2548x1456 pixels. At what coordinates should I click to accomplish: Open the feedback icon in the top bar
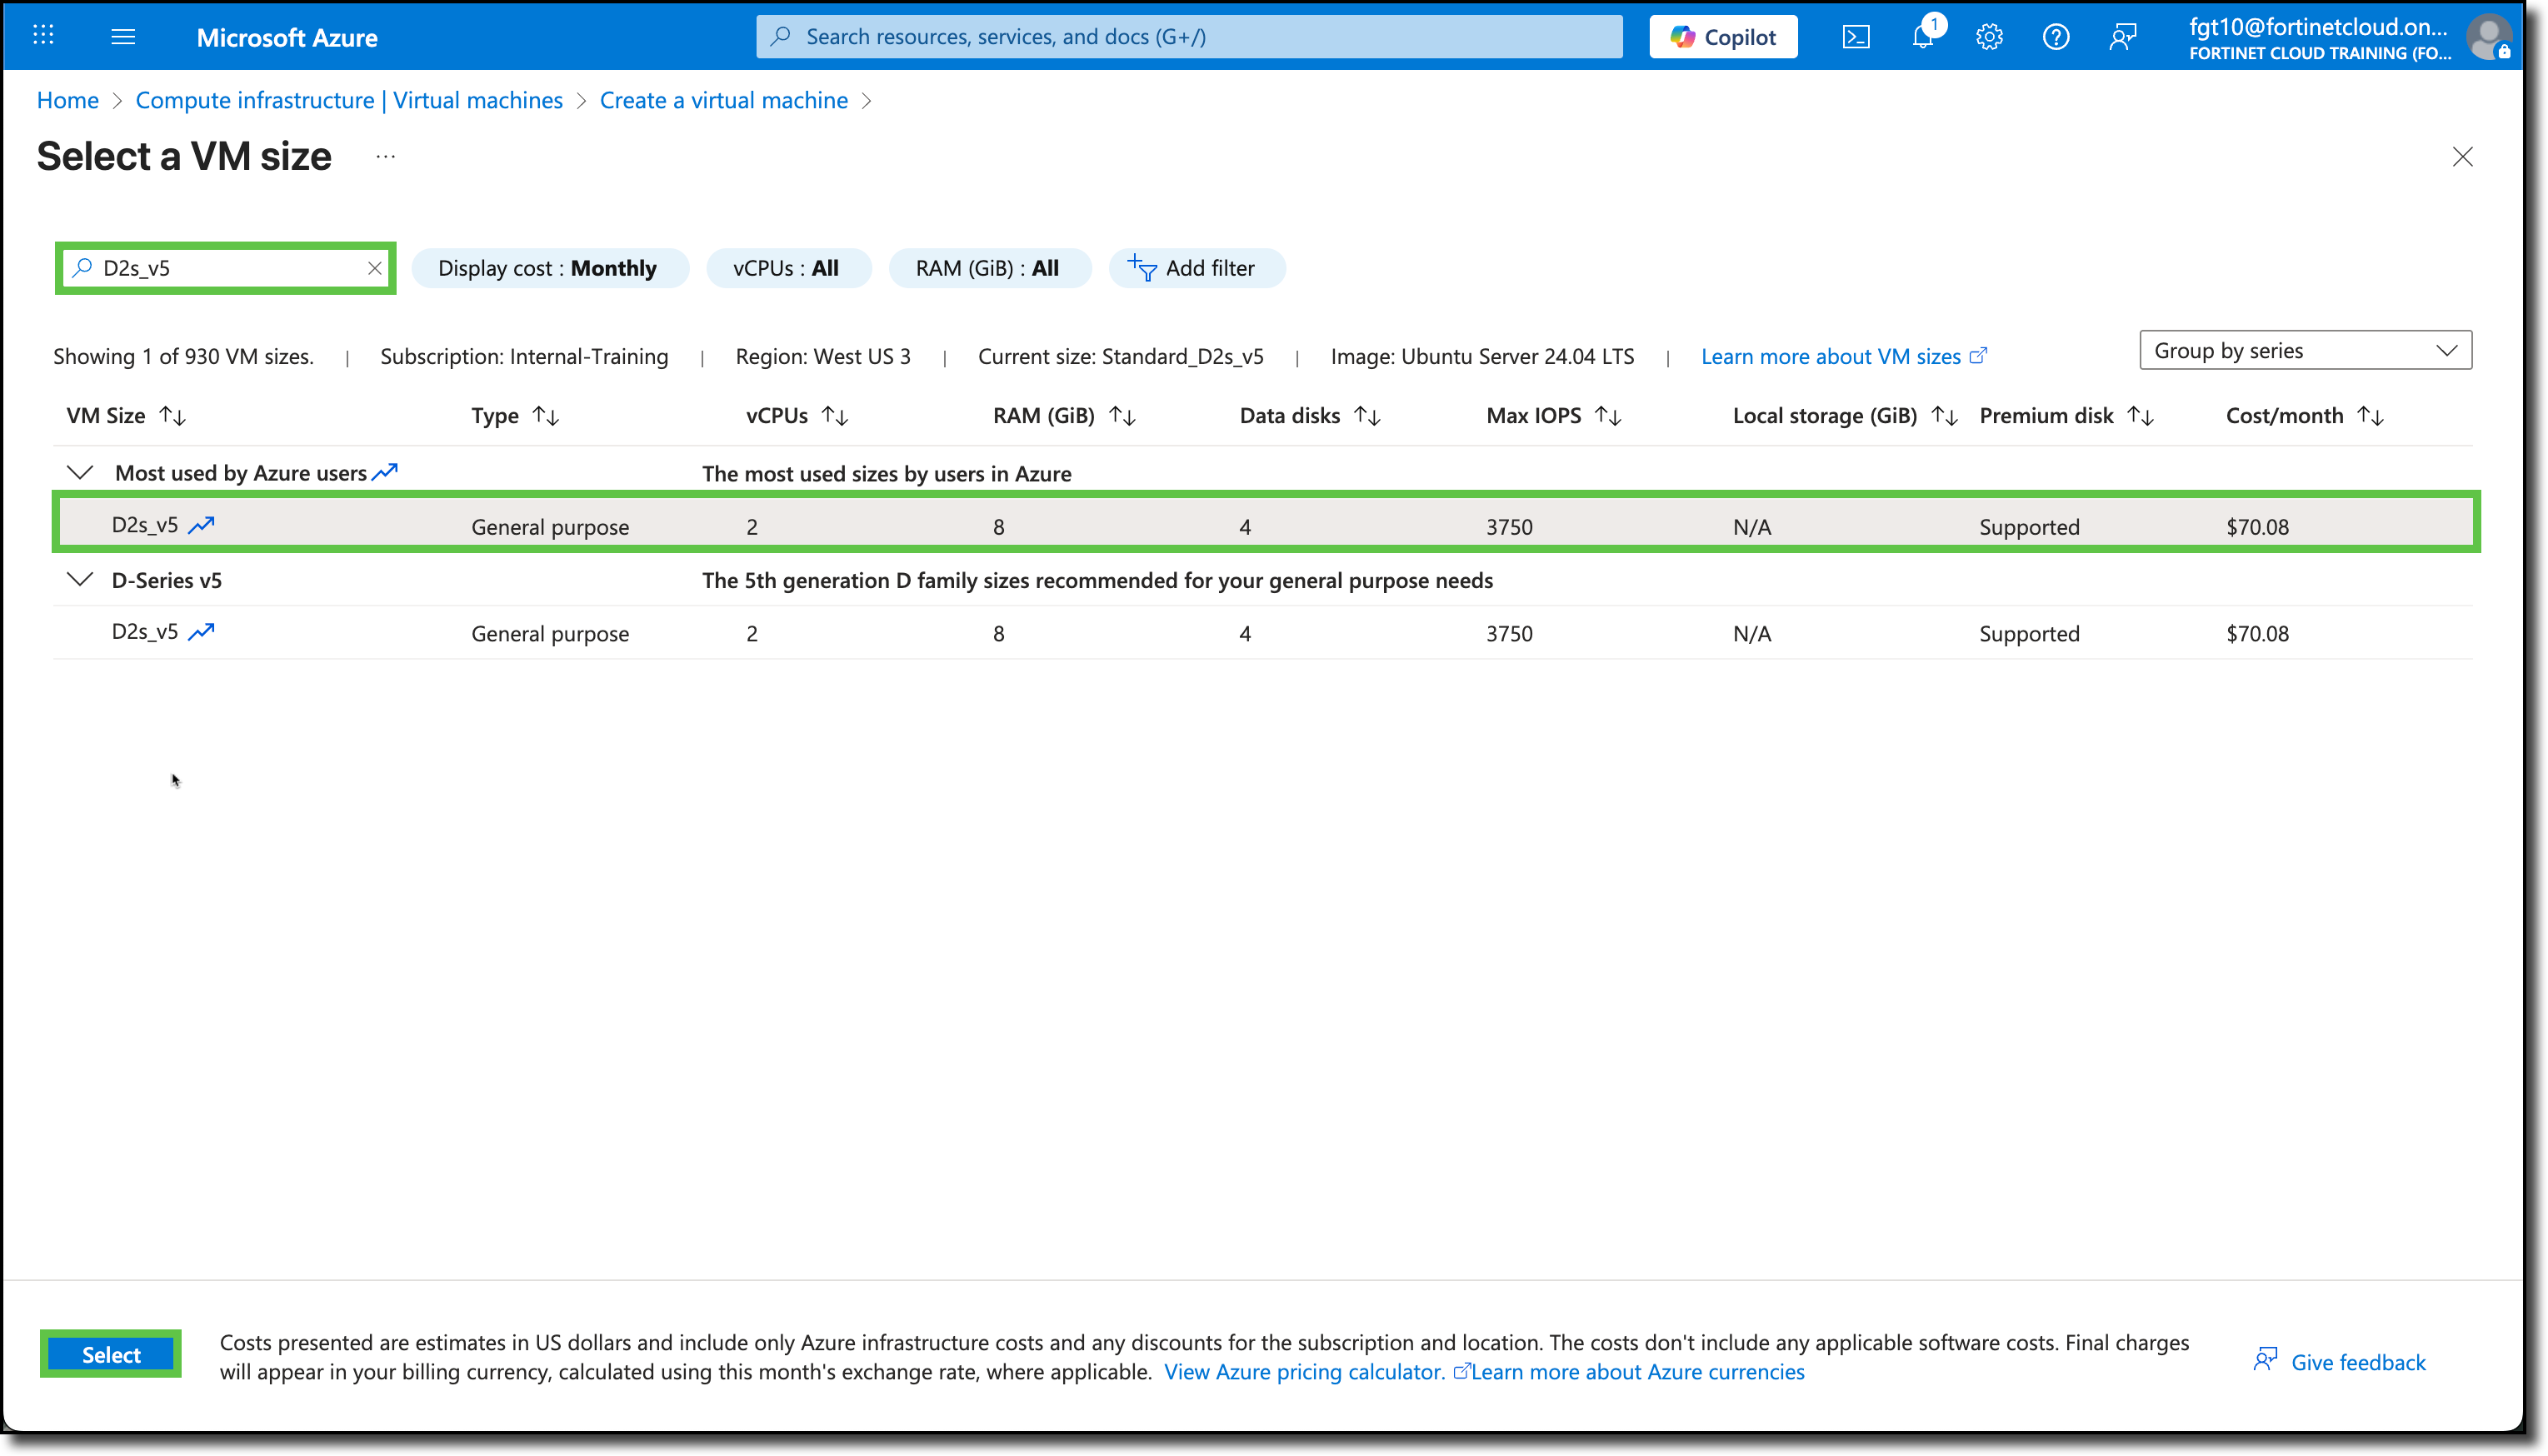2122,36
